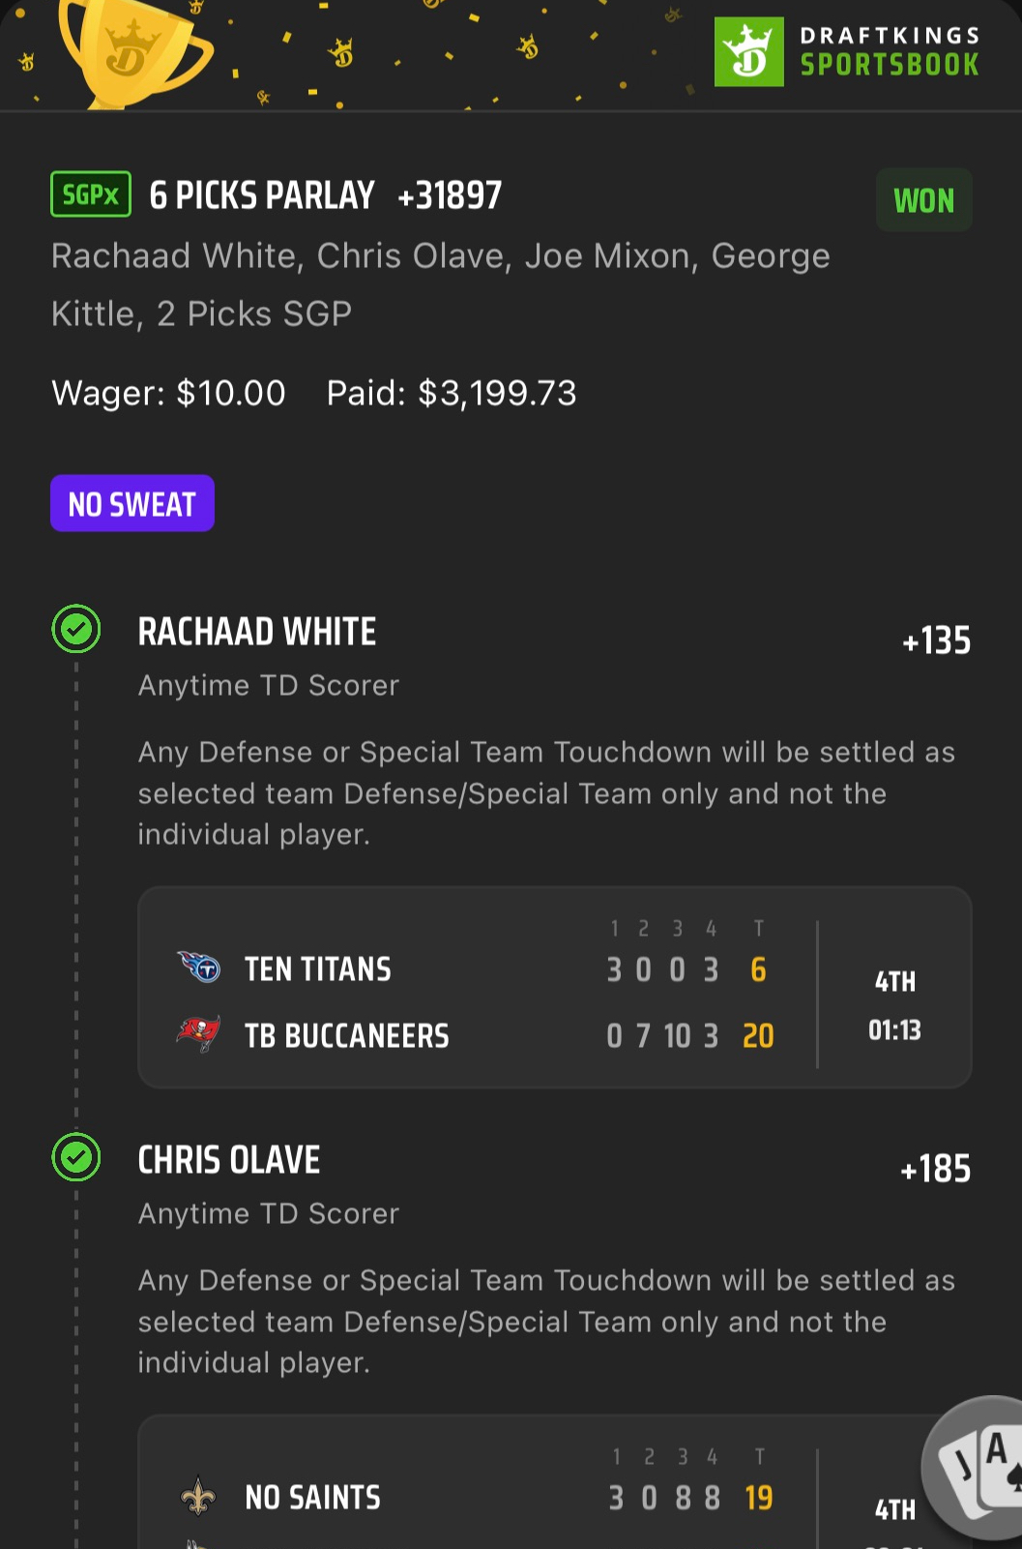This screenshot has width=1022, height=1549.
Task: Tap the NO SWEAT purple badge
Action: [132, 503]
